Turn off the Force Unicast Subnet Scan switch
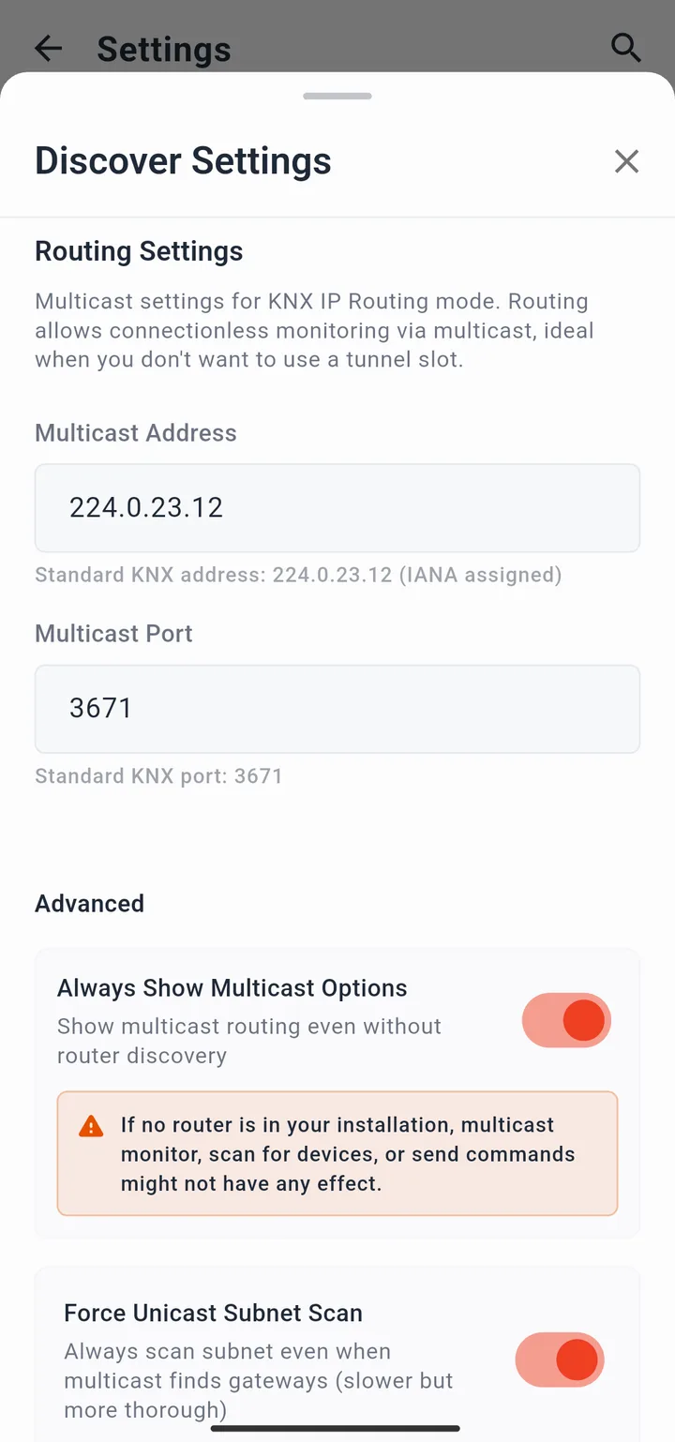Screen dimensions: 675x1442 (x=560, y=1359)
